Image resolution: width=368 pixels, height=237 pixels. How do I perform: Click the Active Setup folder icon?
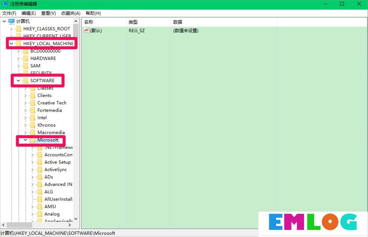pos(40,162)
